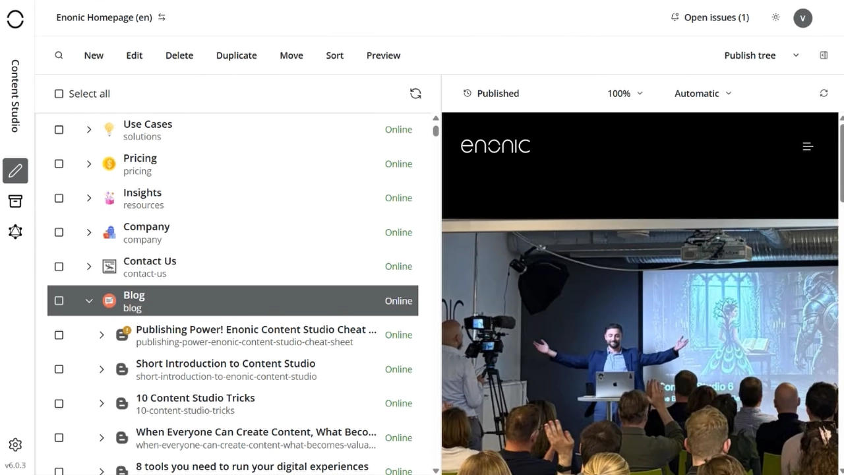Collapse the Blog tree node
This screenshot has width=844, height=475.
pos(89,301)
